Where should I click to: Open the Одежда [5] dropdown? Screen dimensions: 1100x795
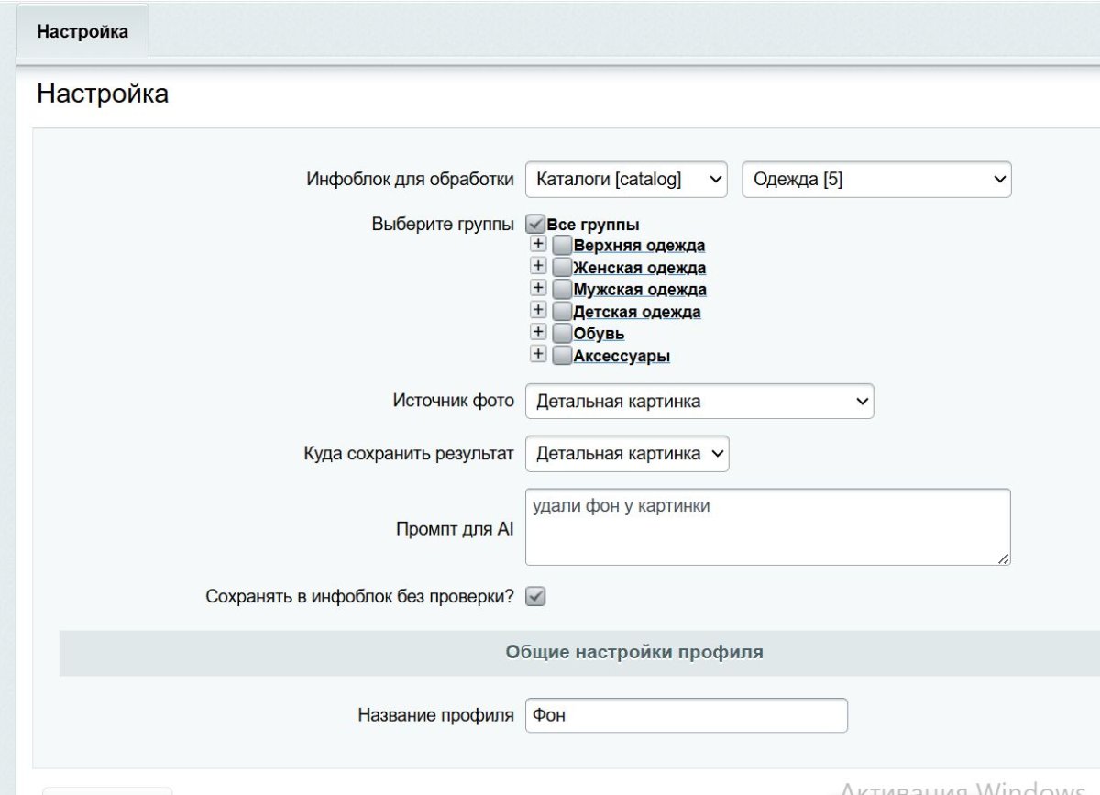(877, 180)
